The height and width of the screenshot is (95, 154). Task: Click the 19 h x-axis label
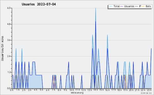(x=125, y=90)
